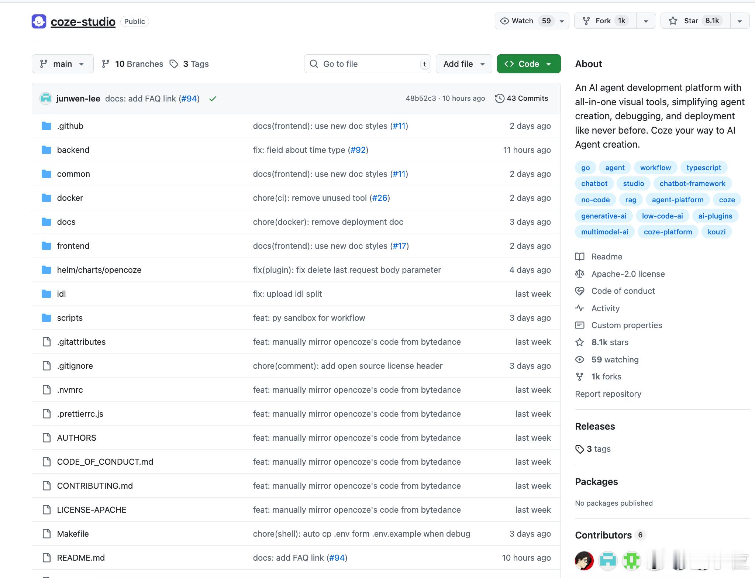Select the chatbot-framework topic tag
Viewport: 755px width, 578px height.
692,183
